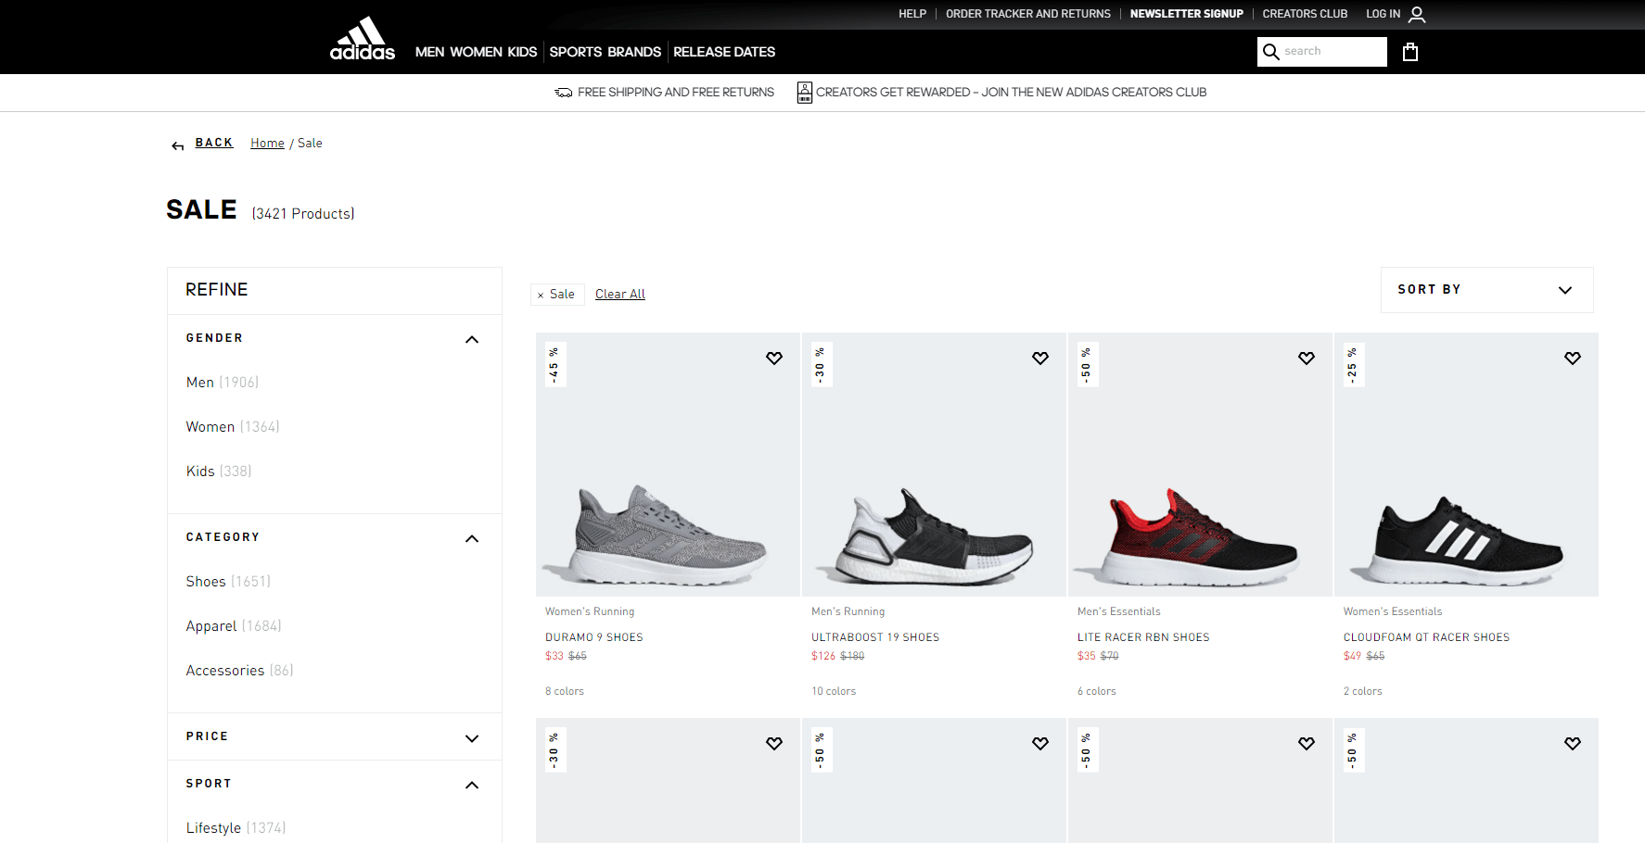The height and width of the screenshot is (843, 1645).
Task: Open Cloudfoam QT Racer Shoes product image
Action: click(x=1466, y=464)
